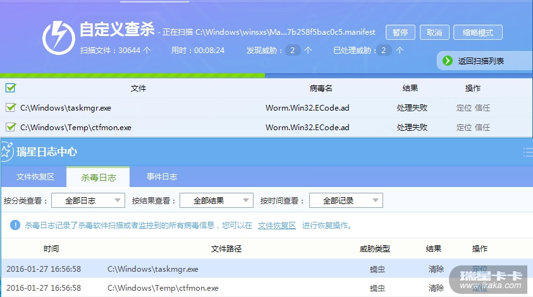533x297 pixels.
Task: Toggle the select-all checkbox in file header
Action: pyautogui.click(x=11, y=88)
